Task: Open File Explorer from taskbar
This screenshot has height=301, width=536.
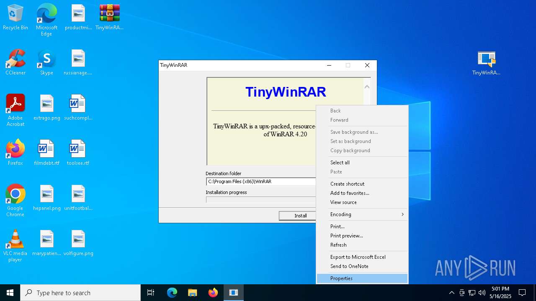Action: (192, 293)
